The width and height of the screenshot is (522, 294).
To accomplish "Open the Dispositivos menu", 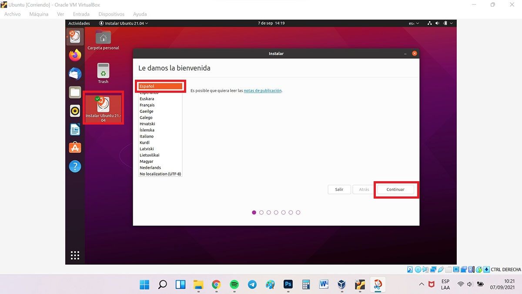I will (x=111, y=14).
